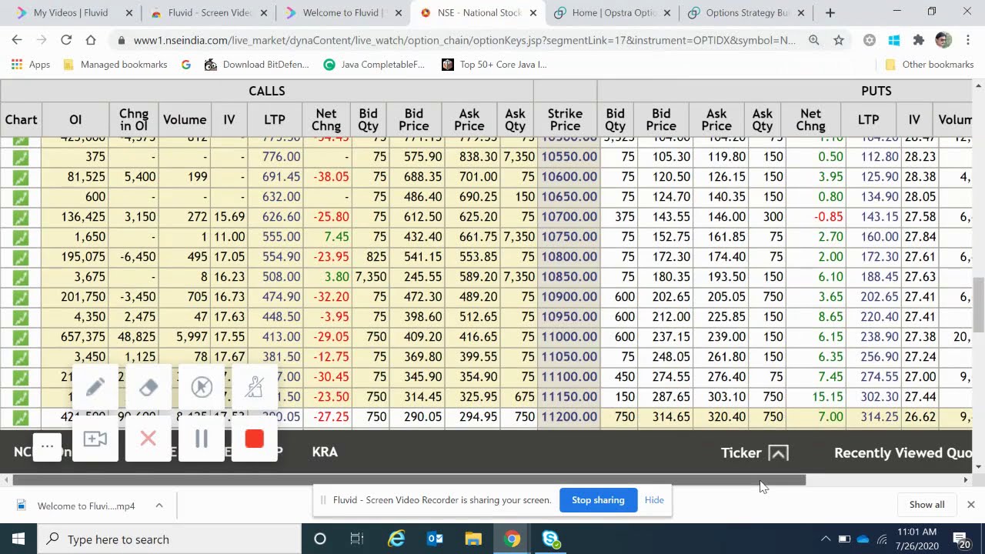Screen dimensions: 985x554
Task: Open the Chrome profile avatar
Action: click(x=943, y=40)
